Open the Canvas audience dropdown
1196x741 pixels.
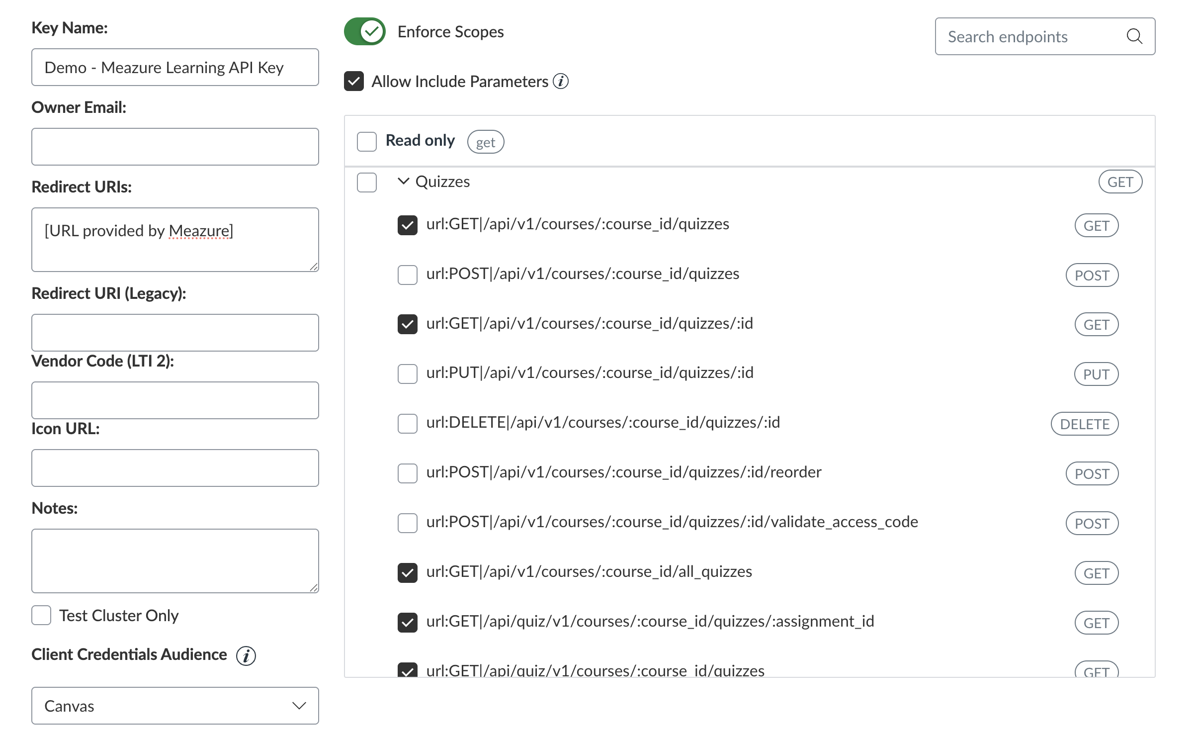(175, 706)
